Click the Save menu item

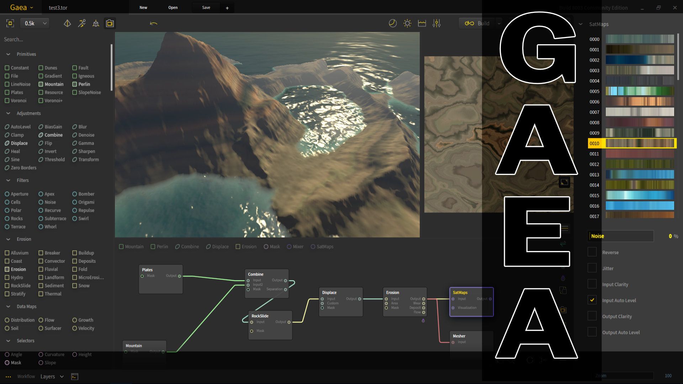coord(206,7)
